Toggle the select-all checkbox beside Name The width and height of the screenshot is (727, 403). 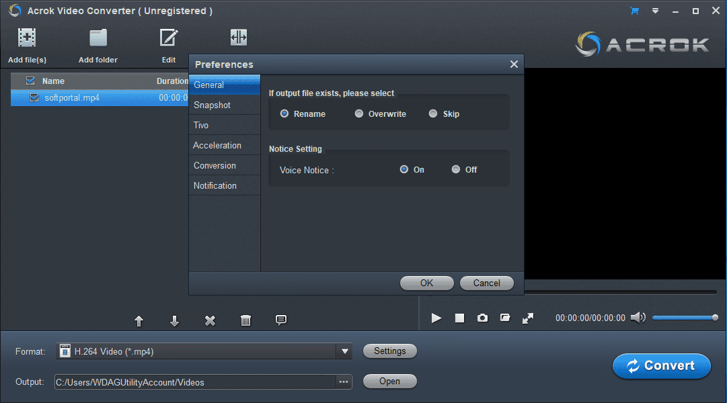[31, 81]
